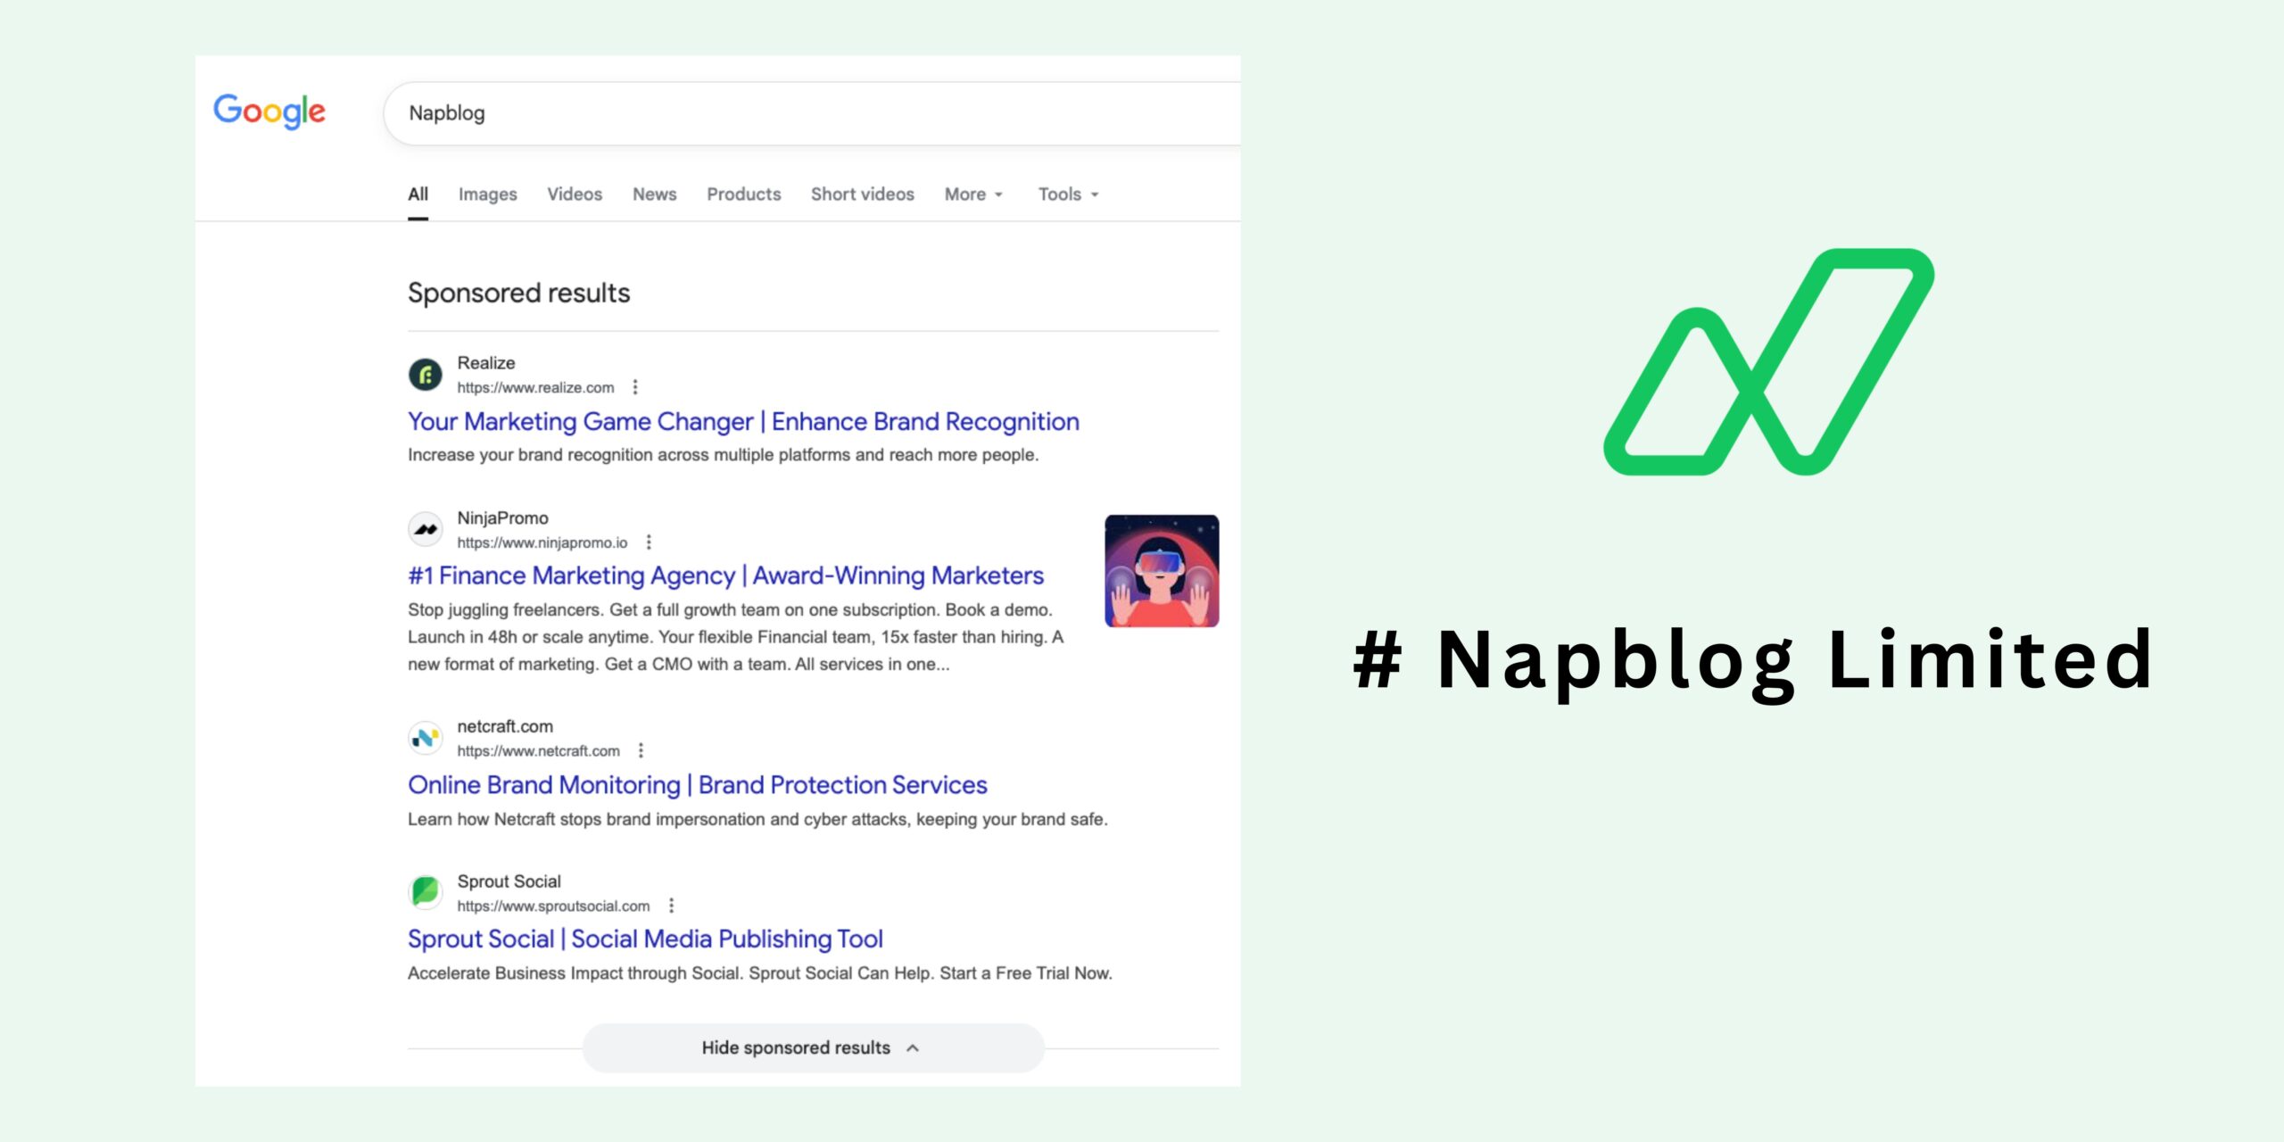Collapse sponsored results using the chevron
The height and width of the screenshot is (1142, 2284).
tap(912, 1047)
